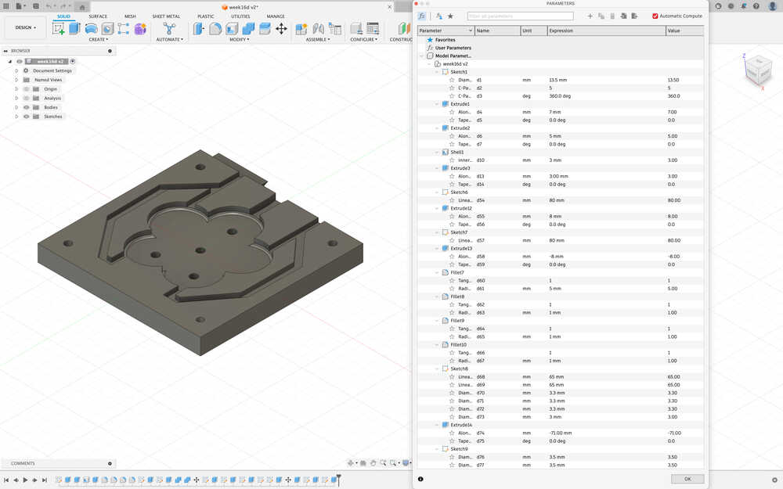
Task: Select the Press Pull tool
Action: click(x=199, y=28)
